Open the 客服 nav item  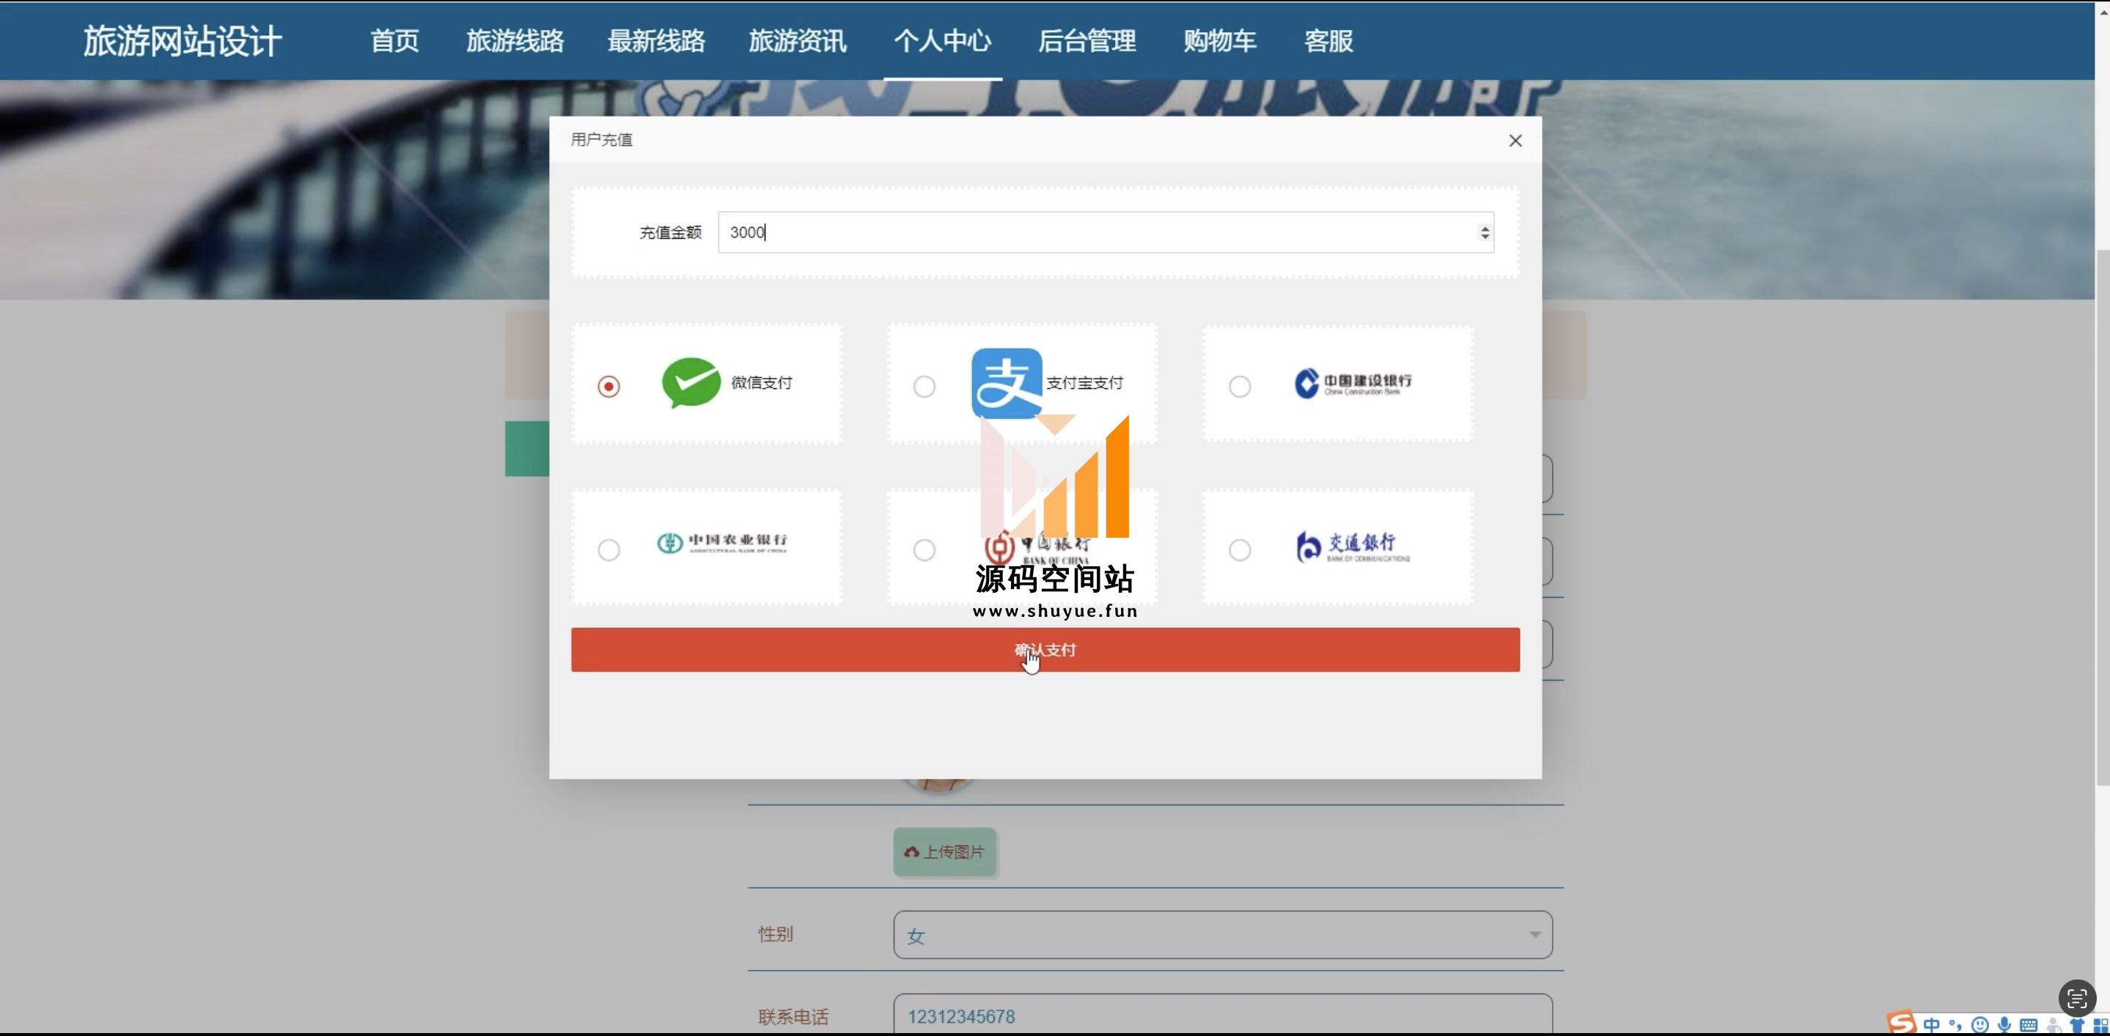(1328, 41)
